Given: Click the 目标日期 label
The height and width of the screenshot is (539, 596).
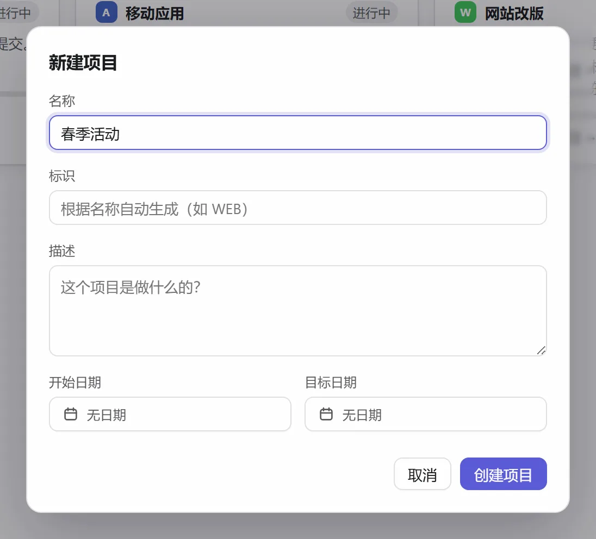Looking at the screenshot, I should (x=331, y=383).
